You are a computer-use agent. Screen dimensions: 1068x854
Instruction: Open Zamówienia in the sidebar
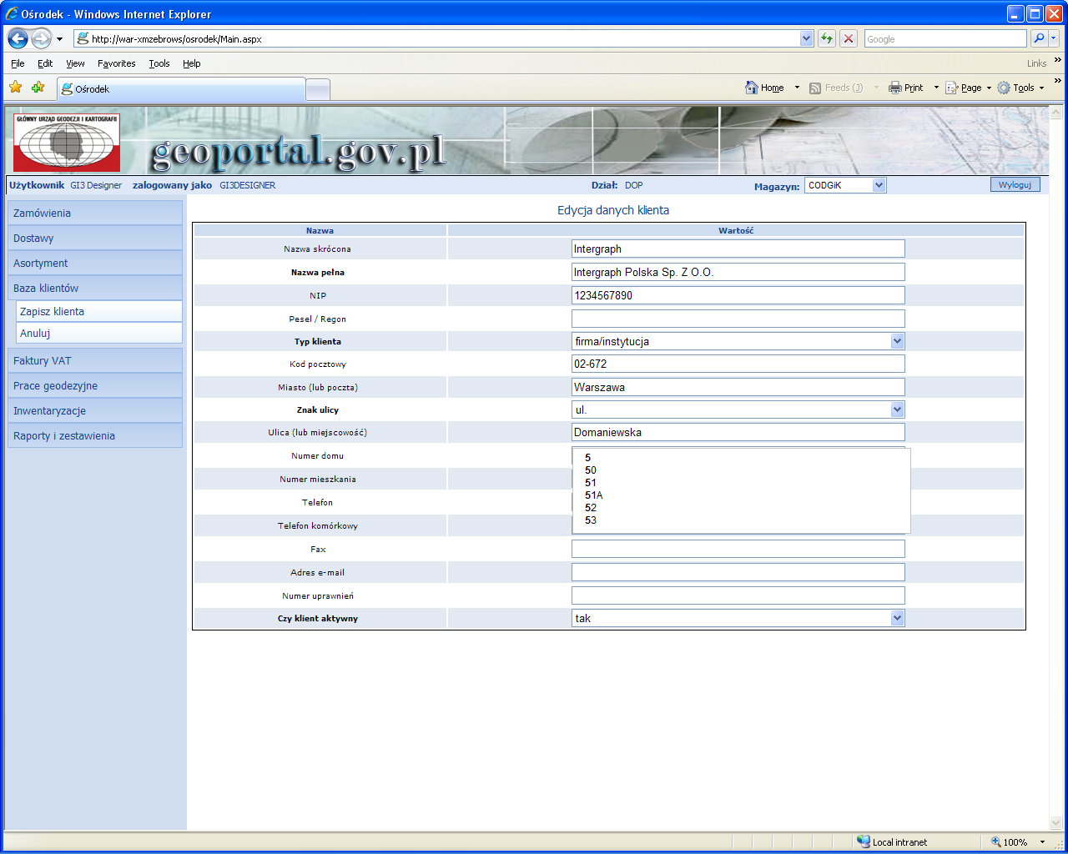pyautogui.click(x=95, y=213)
